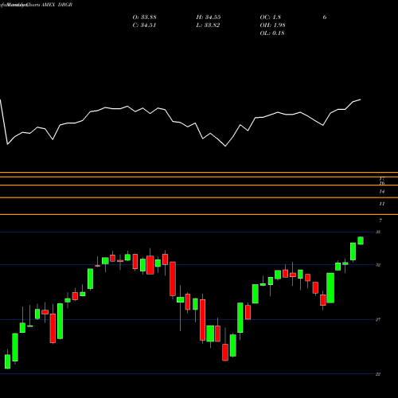Click the 27 price axis label
The height and width of the screenshot is (398, 398).
[x=378, y=319]
